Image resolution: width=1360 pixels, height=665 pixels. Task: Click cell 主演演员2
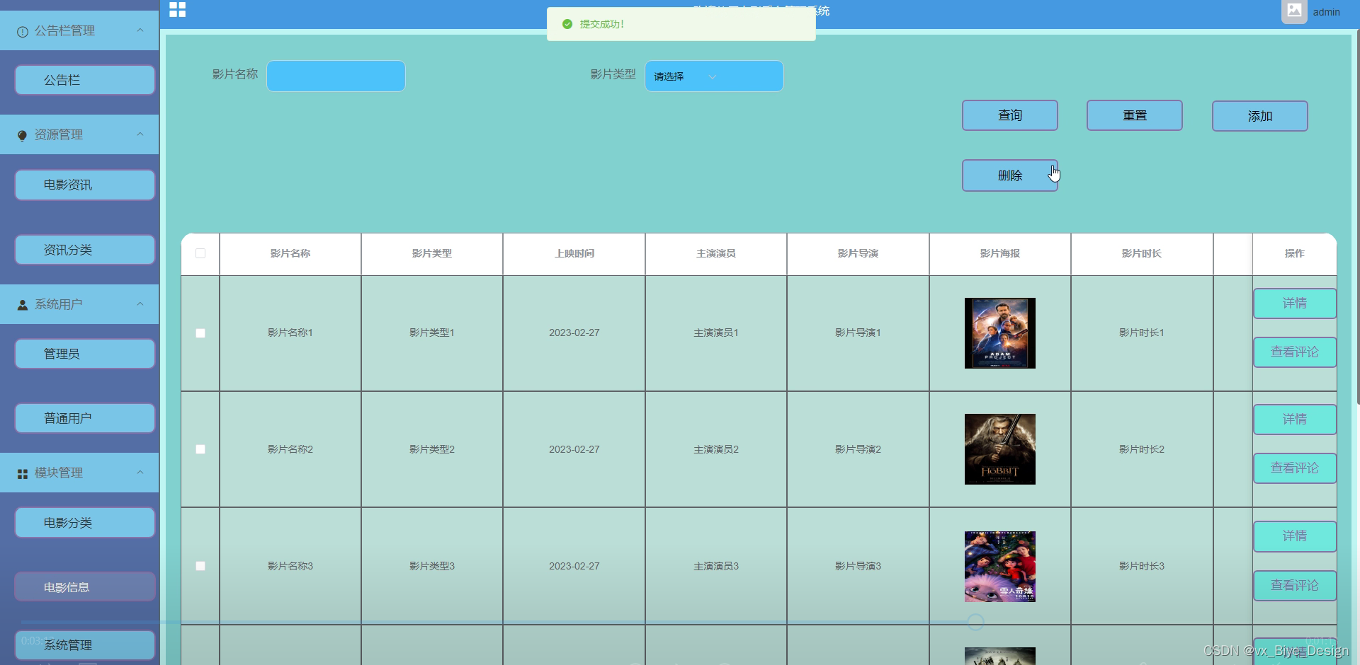[716, 449]
